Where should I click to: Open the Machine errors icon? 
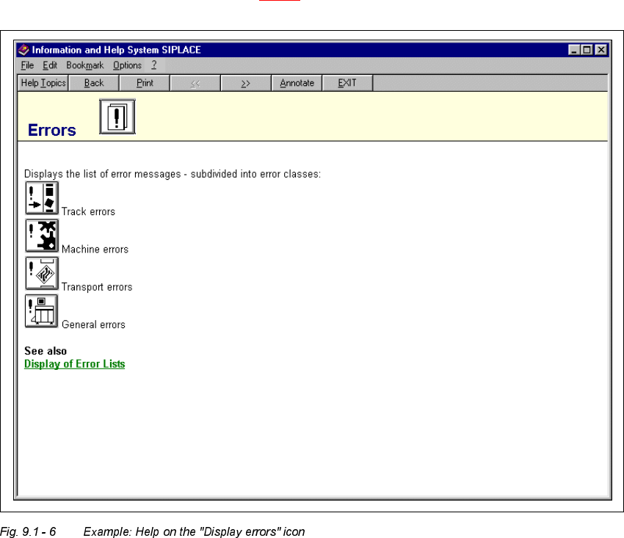pos(42,236)
